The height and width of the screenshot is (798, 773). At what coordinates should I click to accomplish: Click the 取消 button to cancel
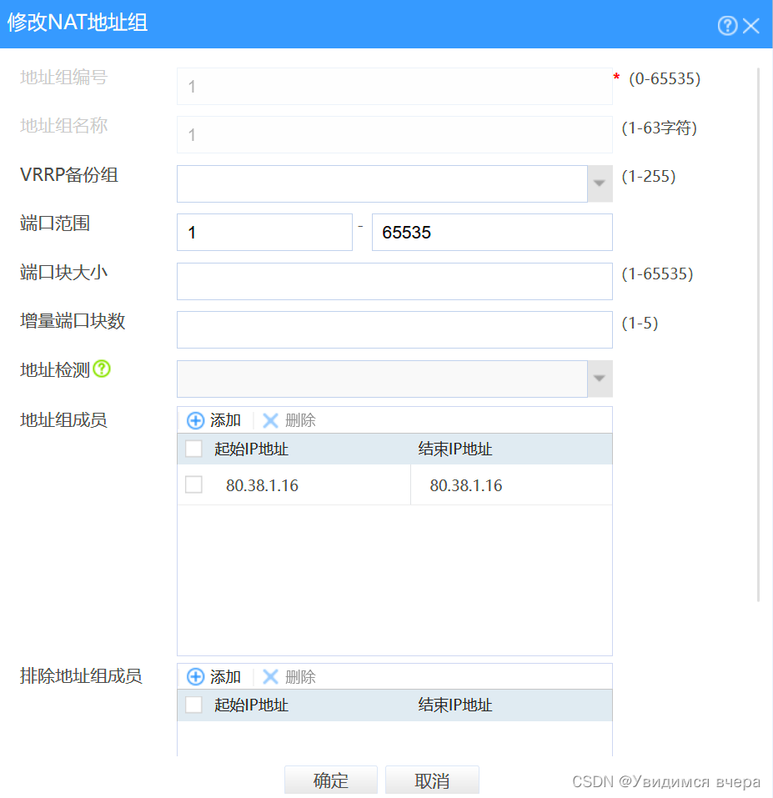pos(431,780)
